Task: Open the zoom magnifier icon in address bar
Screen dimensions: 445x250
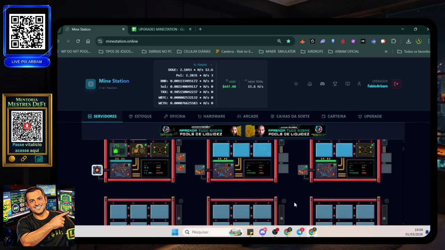Action: 279,41
